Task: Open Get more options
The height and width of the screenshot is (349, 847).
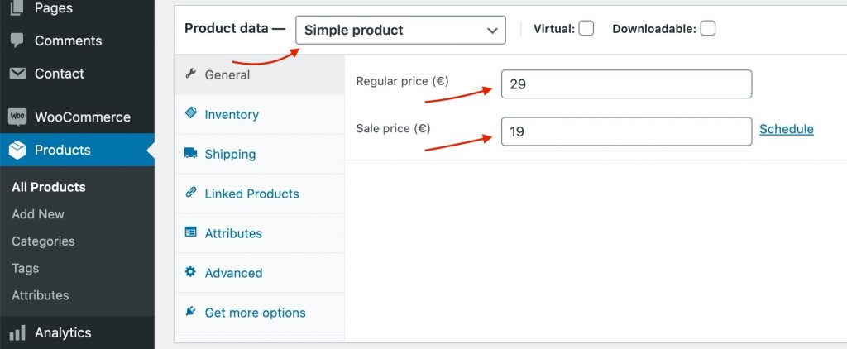Action: pyautogui.click(x=255, y=313)
